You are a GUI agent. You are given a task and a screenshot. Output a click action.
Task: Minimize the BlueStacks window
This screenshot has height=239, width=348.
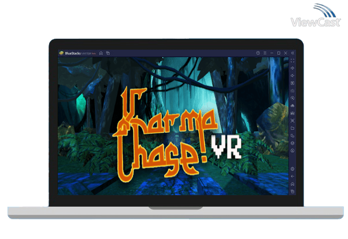(272, 53)
